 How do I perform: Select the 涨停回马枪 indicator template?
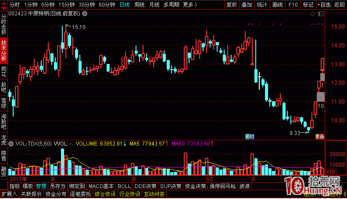coord(222,186)
